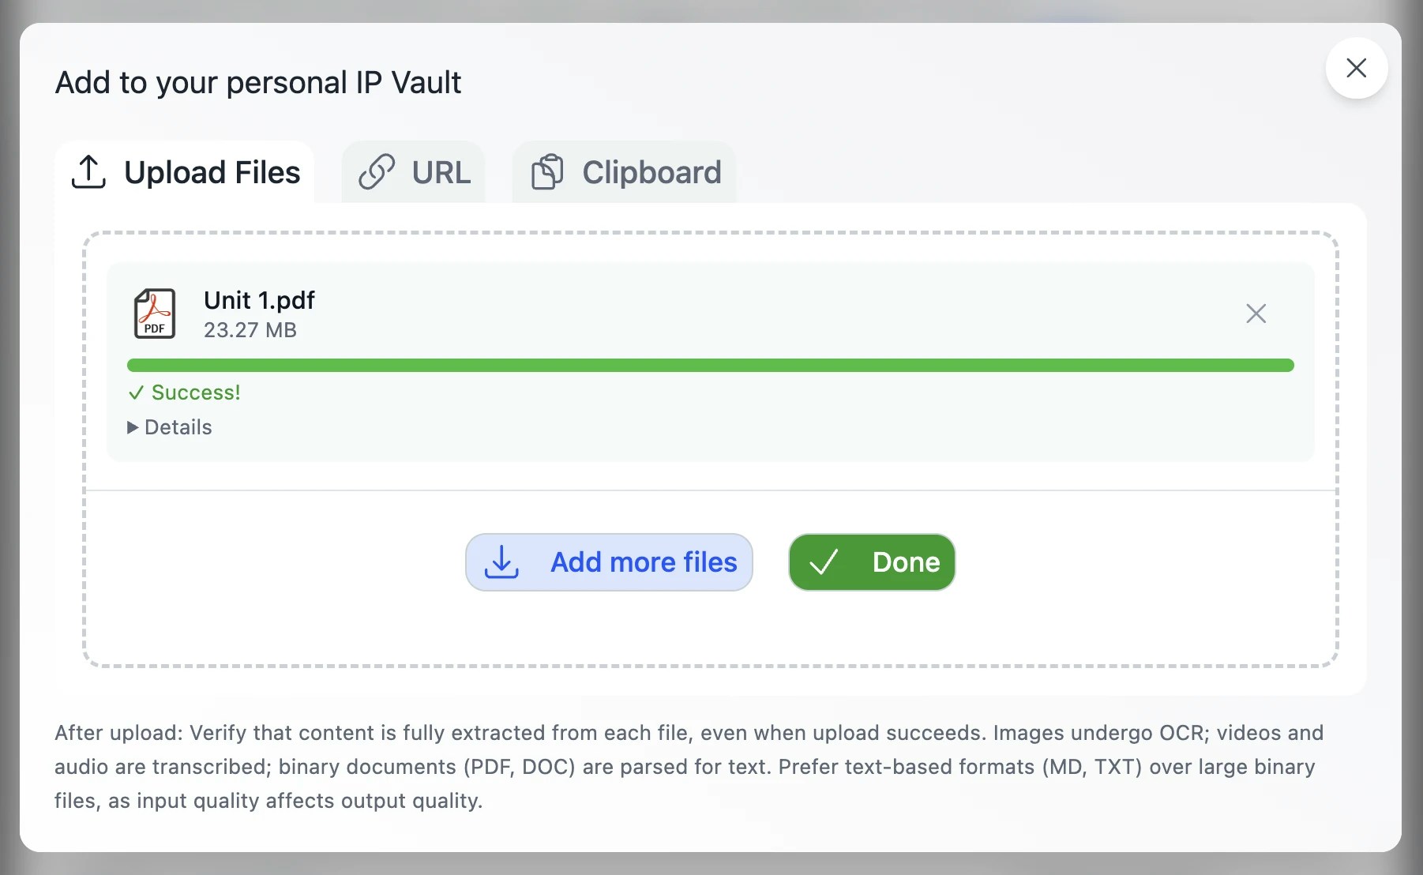This screenshot has height=875, width=1423.
Task: Click the Success! status text
Action: (x=193, y=392)
